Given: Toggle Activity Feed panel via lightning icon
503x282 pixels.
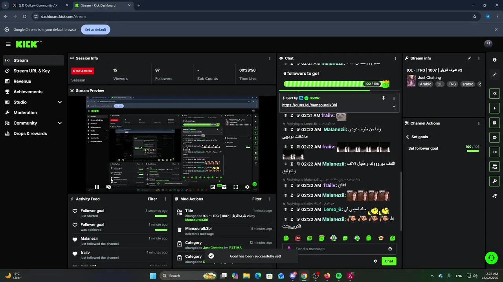Looking at the screenshot, I should tap(494, 108).
